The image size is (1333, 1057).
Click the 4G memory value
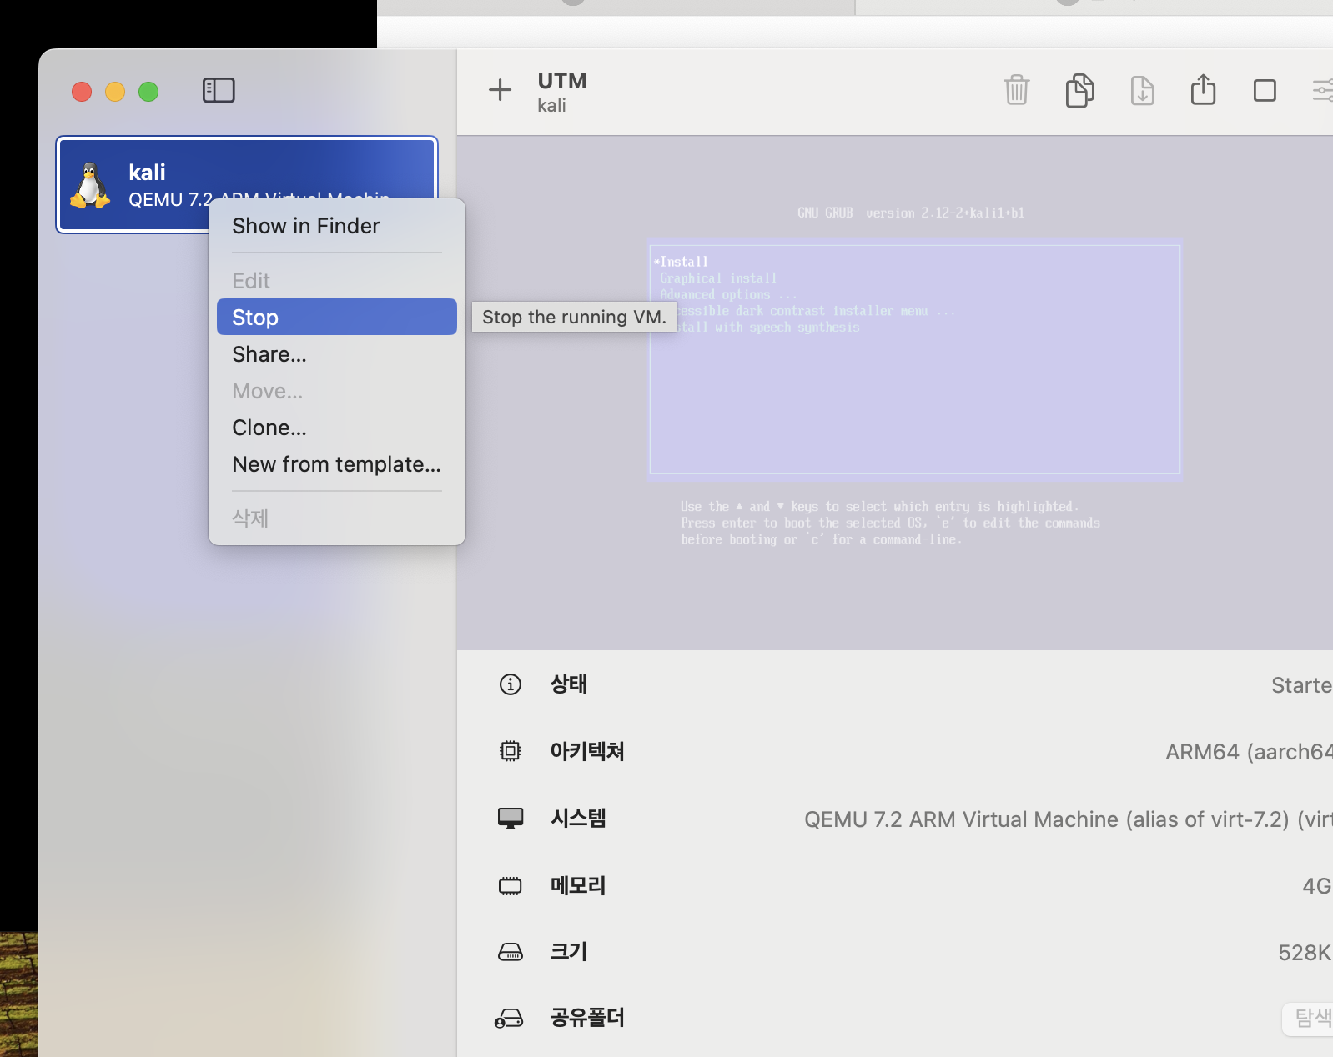click(x=1317, y=886)
